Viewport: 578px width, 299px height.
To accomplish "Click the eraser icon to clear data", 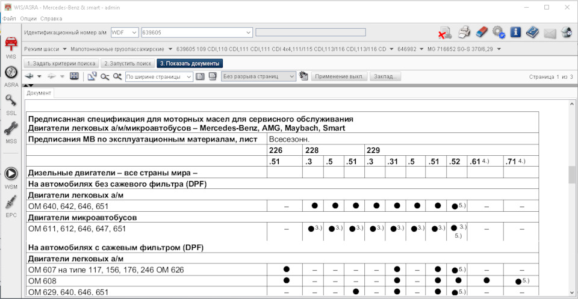I will (x=482, y=32).
